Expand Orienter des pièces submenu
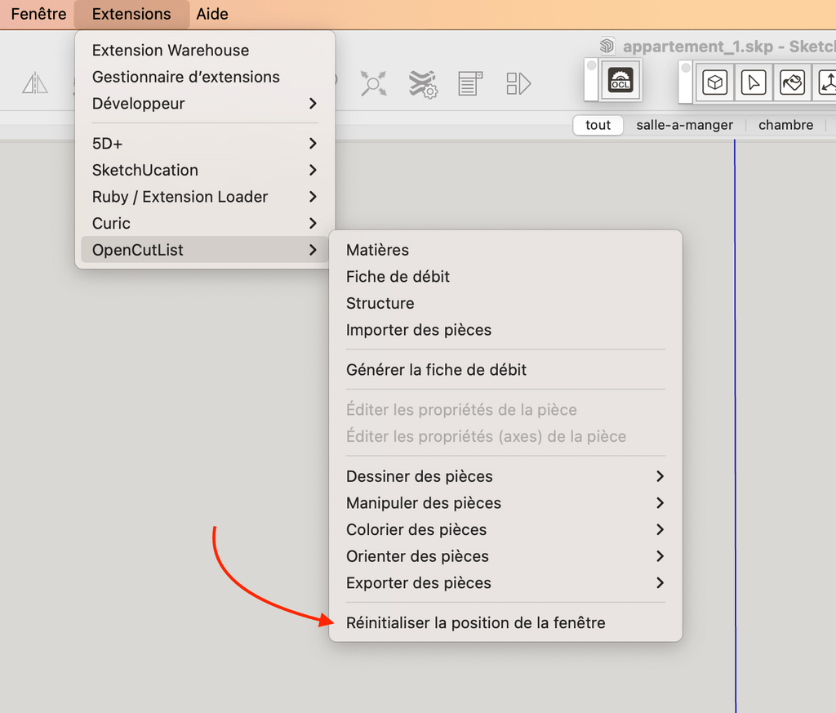Screen dimensions: 836x713 [x=505, y=556]
